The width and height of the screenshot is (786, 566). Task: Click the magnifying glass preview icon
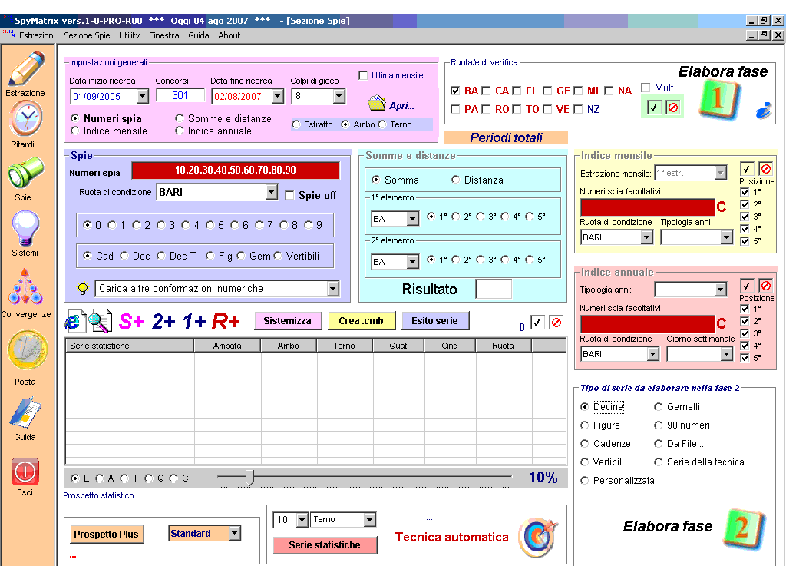coord(100,321)
